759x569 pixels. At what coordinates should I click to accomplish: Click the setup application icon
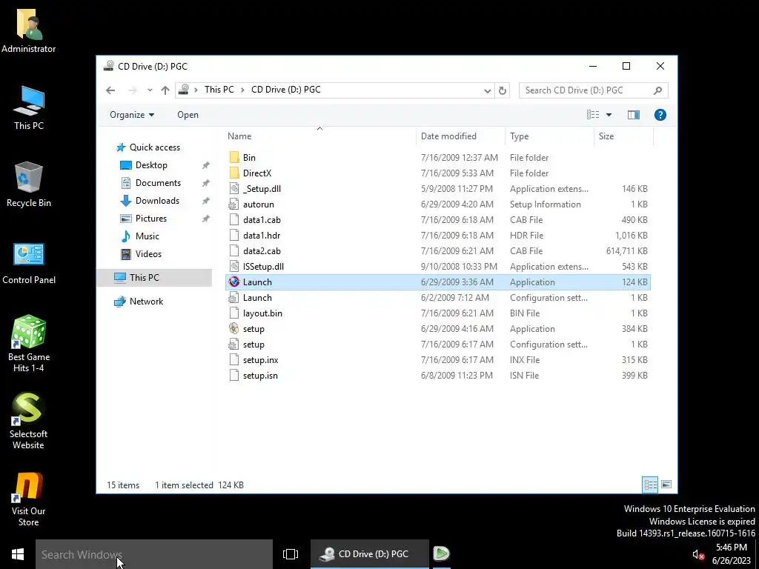tap(234, 328)
